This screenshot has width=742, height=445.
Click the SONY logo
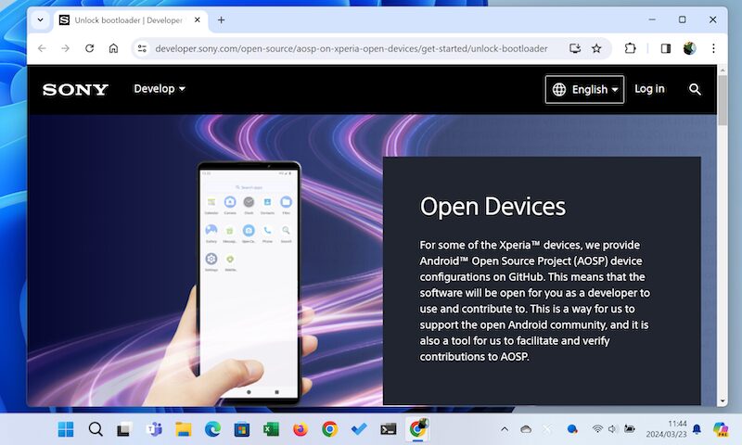tap(75, 90)
